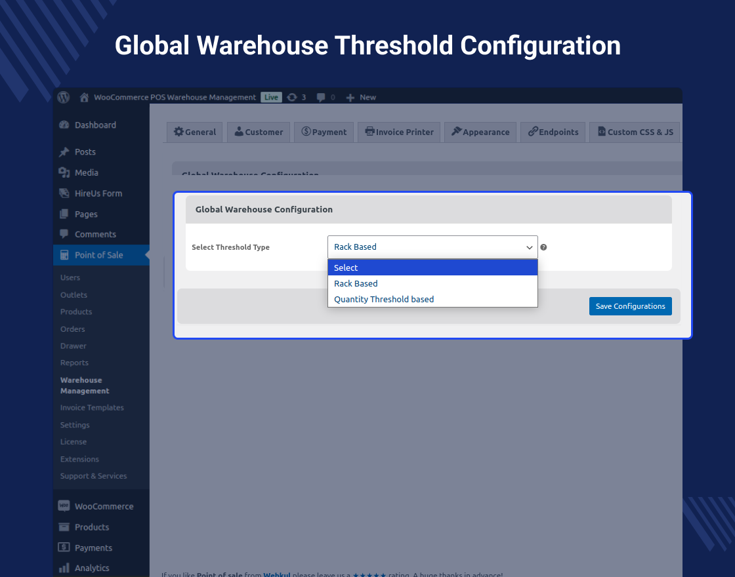Select Rack Based in the dropdown list
This screenshot has width=735, height=577.
point(356,283)
